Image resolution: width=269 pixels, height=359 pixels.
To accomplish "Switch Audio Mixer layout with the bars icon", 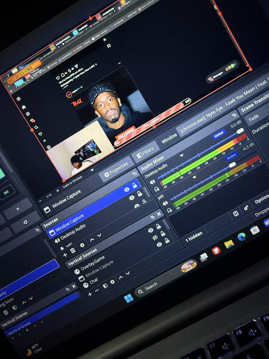I will tap(236, 214).
